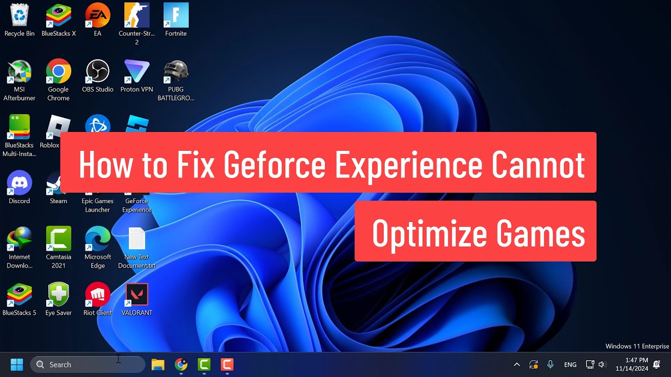
Task: Select the MSI Afterburner icon
Action: 19,80
